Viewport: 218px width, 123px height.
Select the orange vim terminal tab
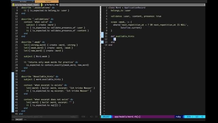coord(47,1)
